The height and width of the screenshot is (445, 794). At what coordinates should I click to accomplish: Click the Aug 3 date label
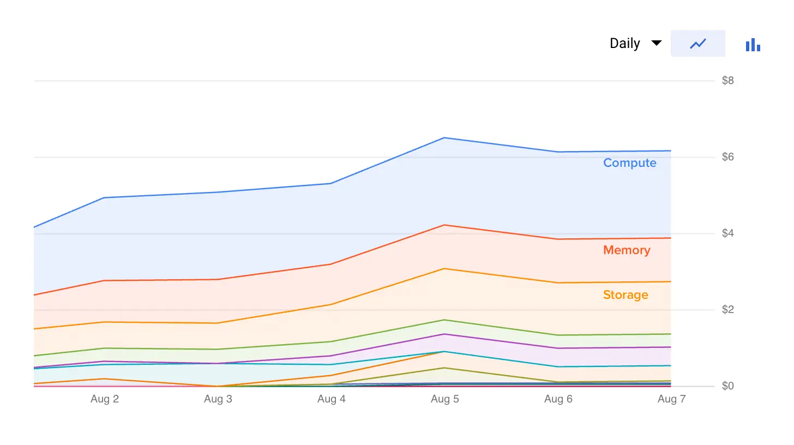click(218, 399)
